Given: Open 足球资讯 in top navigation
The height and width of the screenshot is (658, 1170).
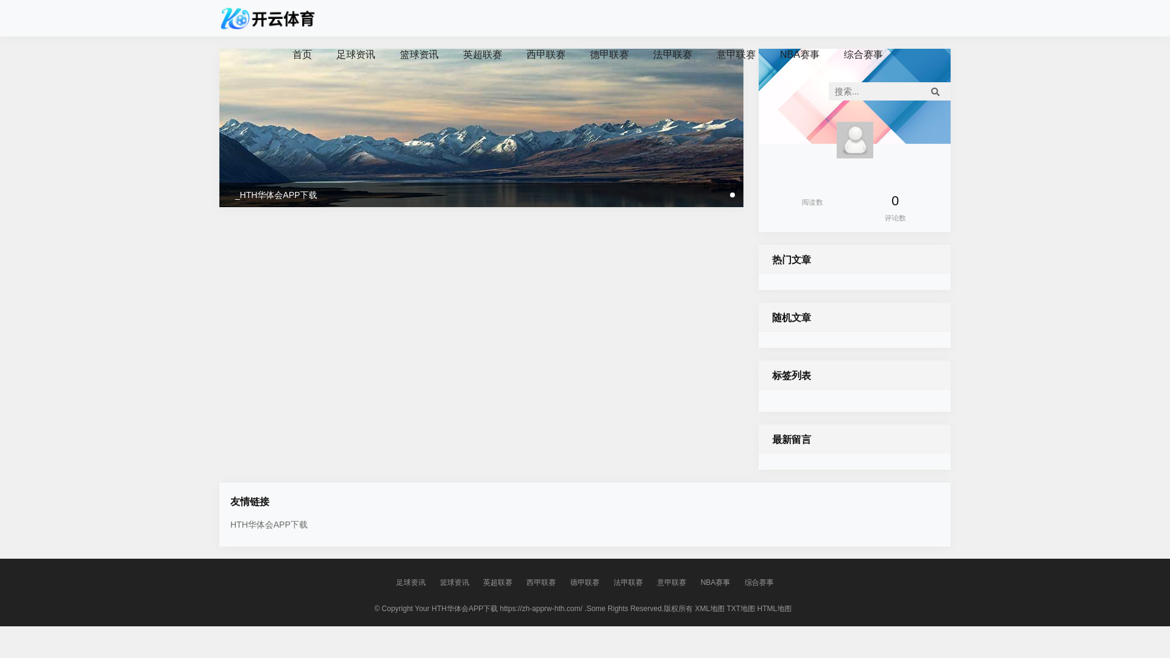Looking at the screenshot, I should click(356, 55).
